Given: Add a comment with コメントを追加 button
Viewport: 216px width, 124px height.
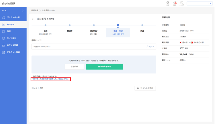Looking at the screenshot, I should [145, 88].
